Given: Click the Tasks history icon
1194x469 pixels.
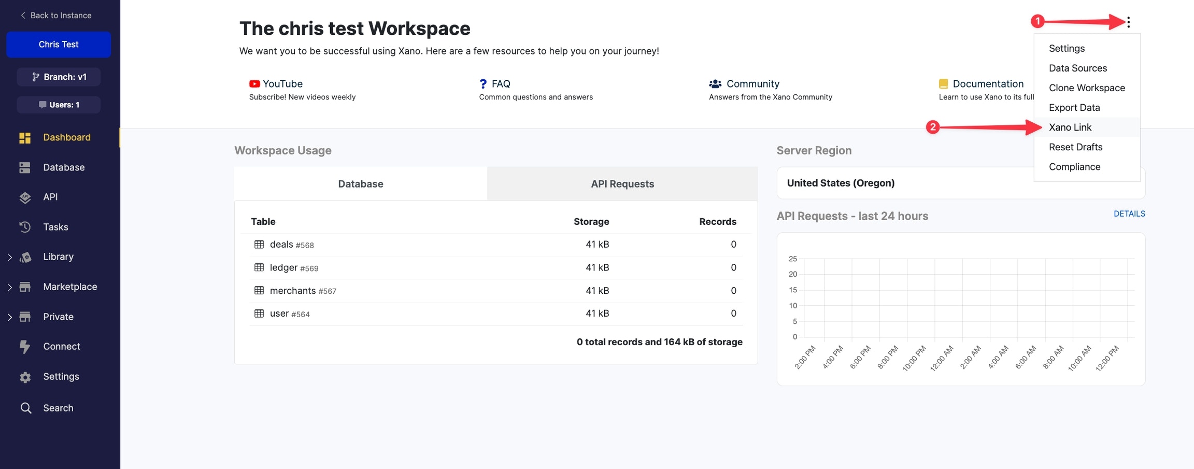Looking at the screenshot, I should tap(25, 227).
